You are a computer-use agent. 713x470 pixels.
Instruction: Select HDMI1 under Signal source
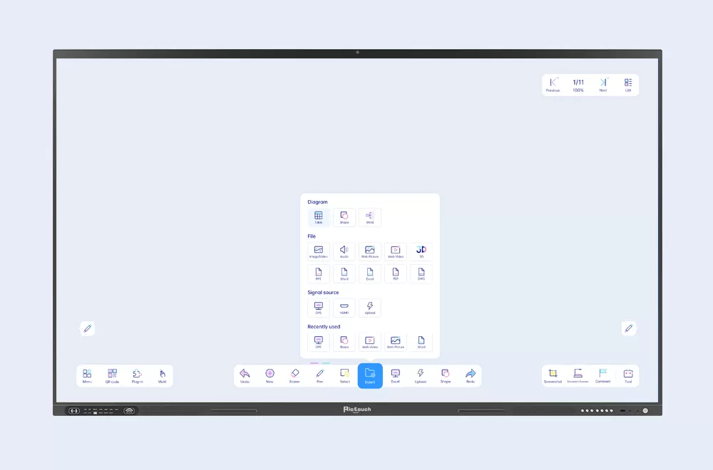[344, 308]
